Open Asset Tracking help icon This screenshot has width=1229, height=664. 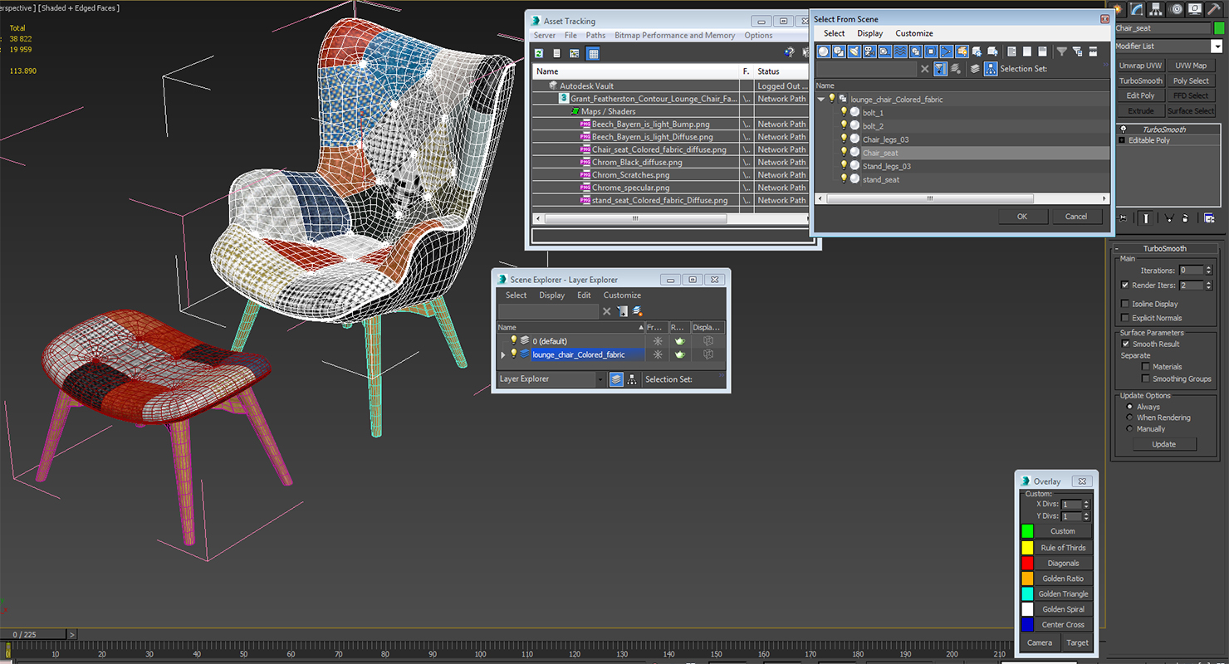[x=790, y=53]
